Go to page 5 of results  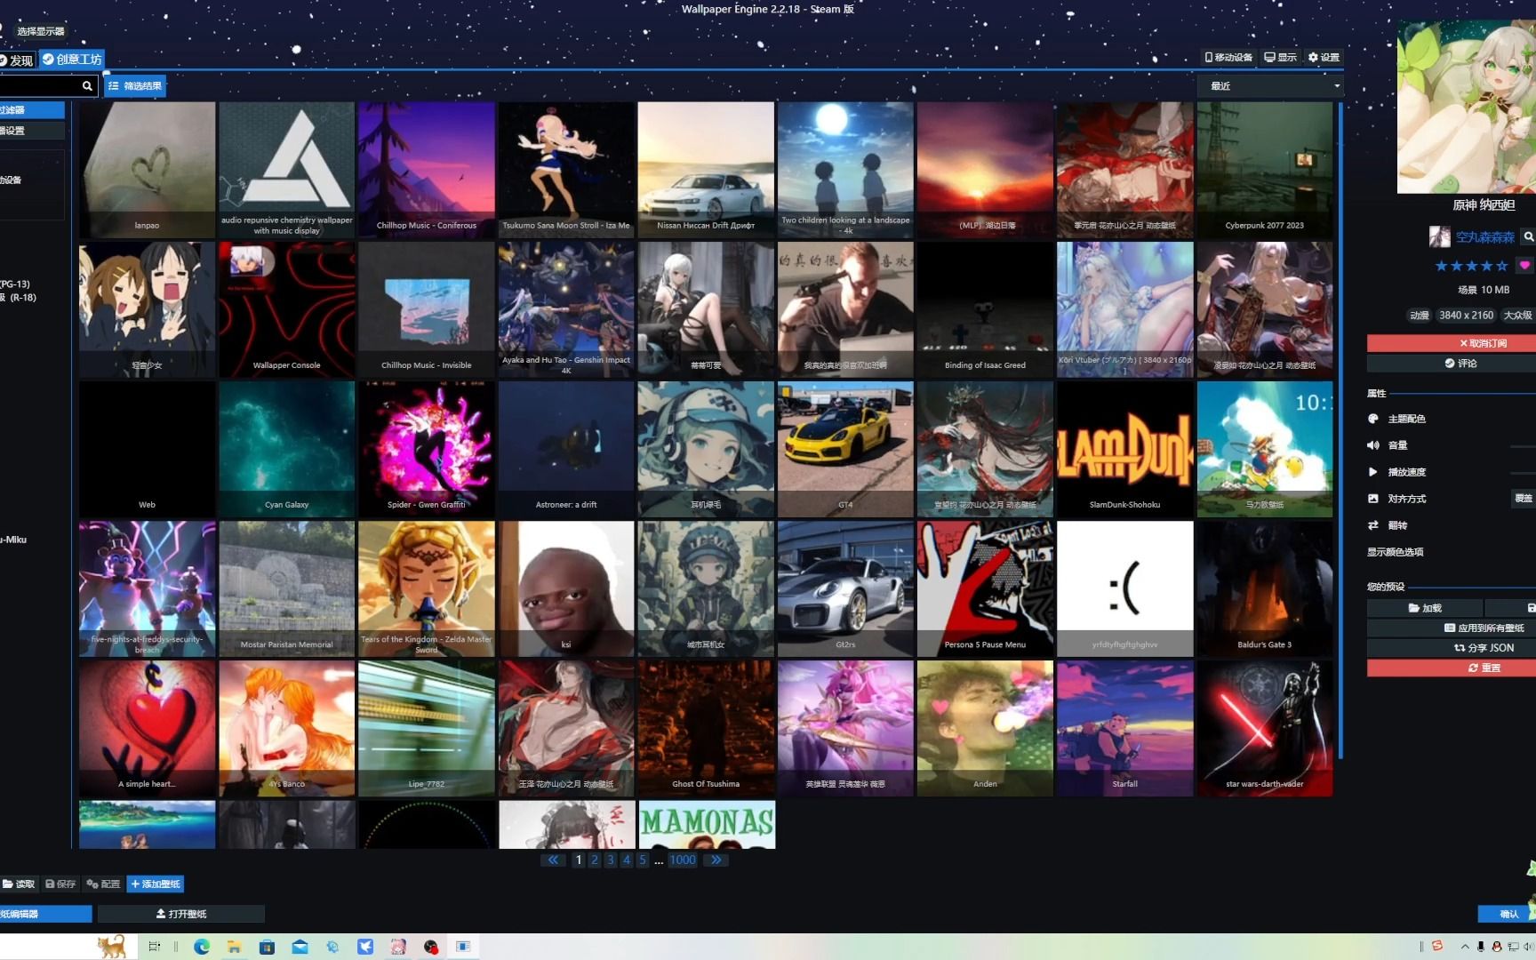(643, 860)
